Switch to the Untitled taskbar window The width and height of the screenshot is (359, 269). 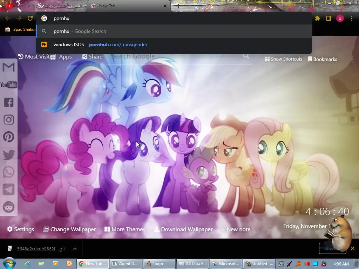[x=259, y=264]
